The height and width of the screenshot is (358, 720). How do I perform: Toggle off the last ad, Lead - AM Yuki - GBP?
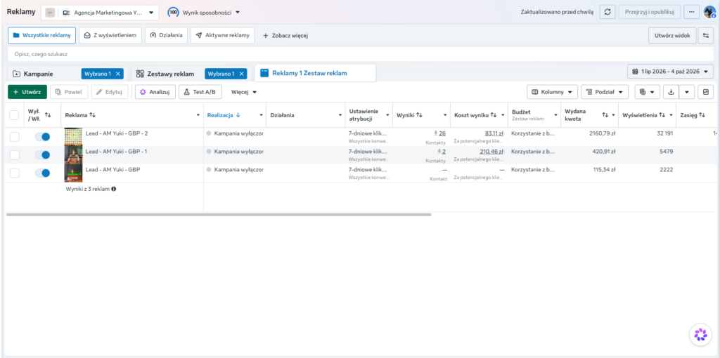click(42, 173)
